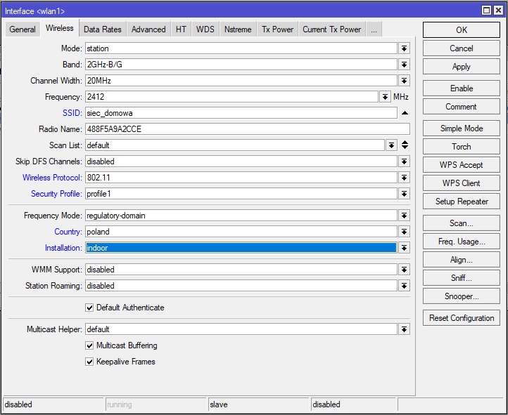Expand Multicast Helper dropdown
Screen dimensions: 508x415
tap(404, 329)
